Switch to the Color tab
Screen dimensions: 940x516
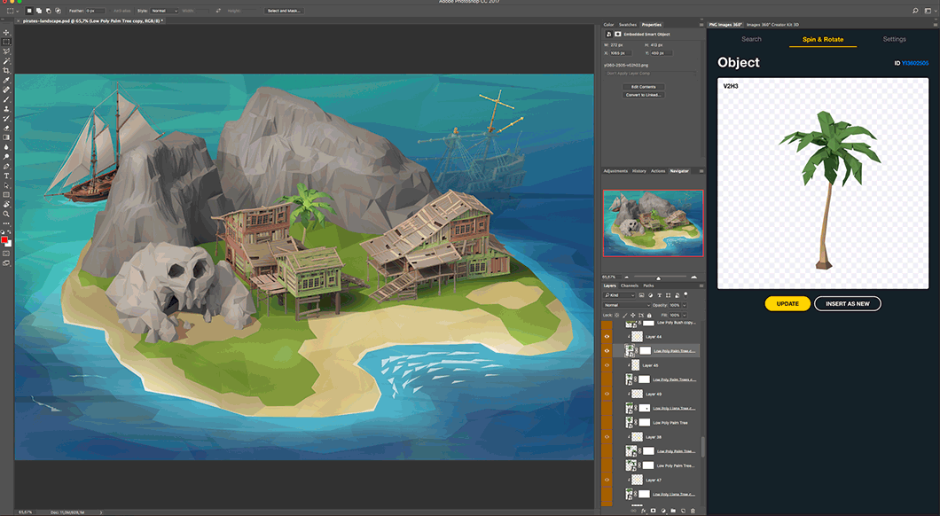click(608, 25)
